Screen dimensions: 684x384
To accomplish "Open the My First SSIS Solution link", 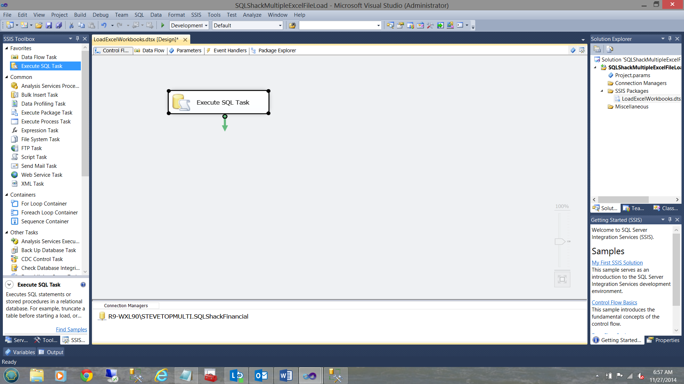I will click(617, 263).
